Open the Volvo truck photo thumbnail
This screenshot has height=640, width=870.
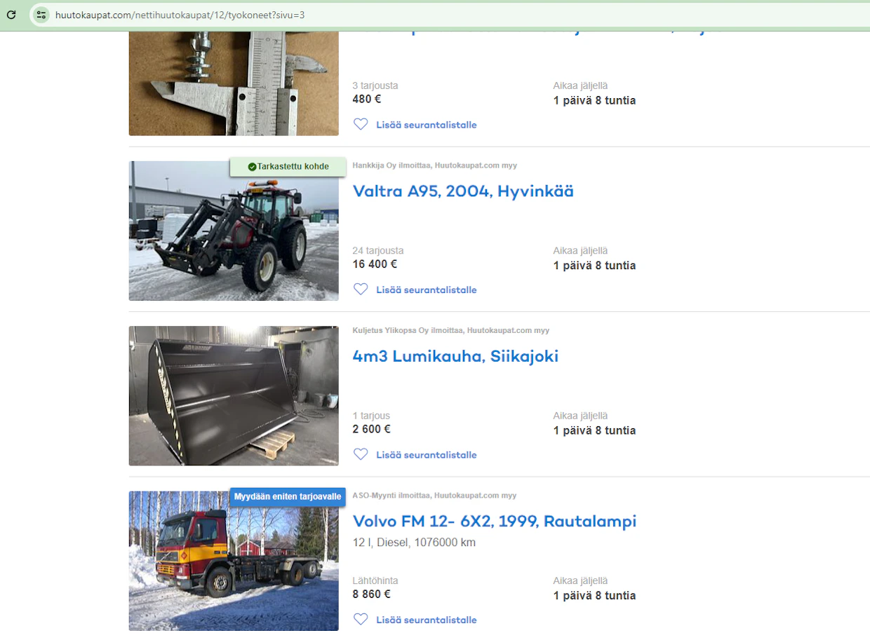(x=234, y=561)
